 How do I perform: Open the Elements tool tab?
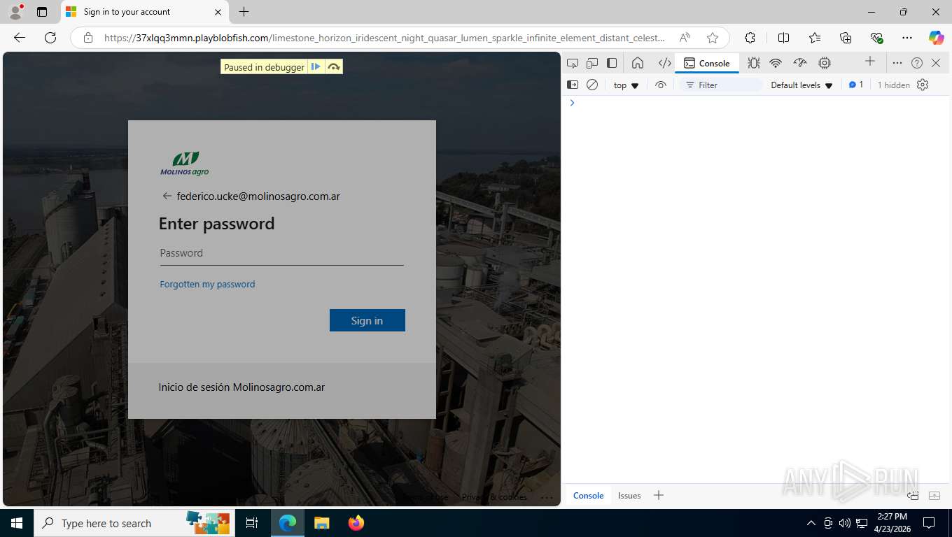pos(664,63)
